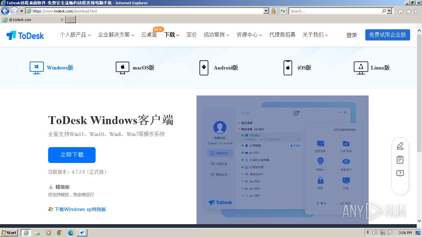This screenshot has width=422, height=237.
Task: Click the 立即下载 download button
Action: [72, 155]
